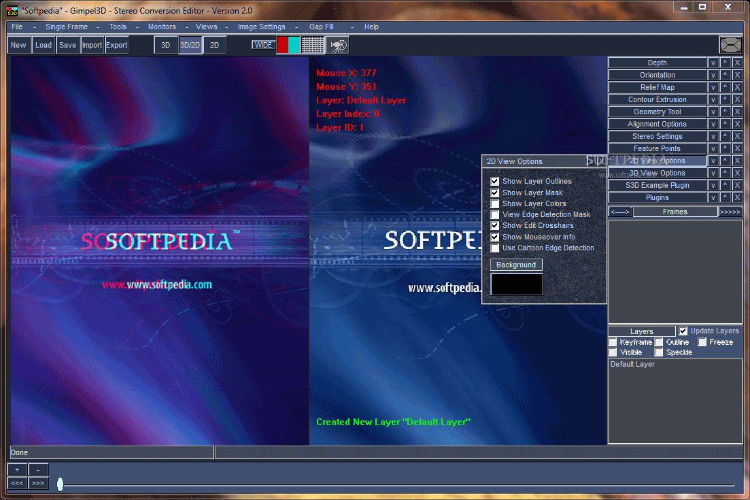Open the File menu
The width and height of the screenshot is (750, 500).
[x=17, y=27]
